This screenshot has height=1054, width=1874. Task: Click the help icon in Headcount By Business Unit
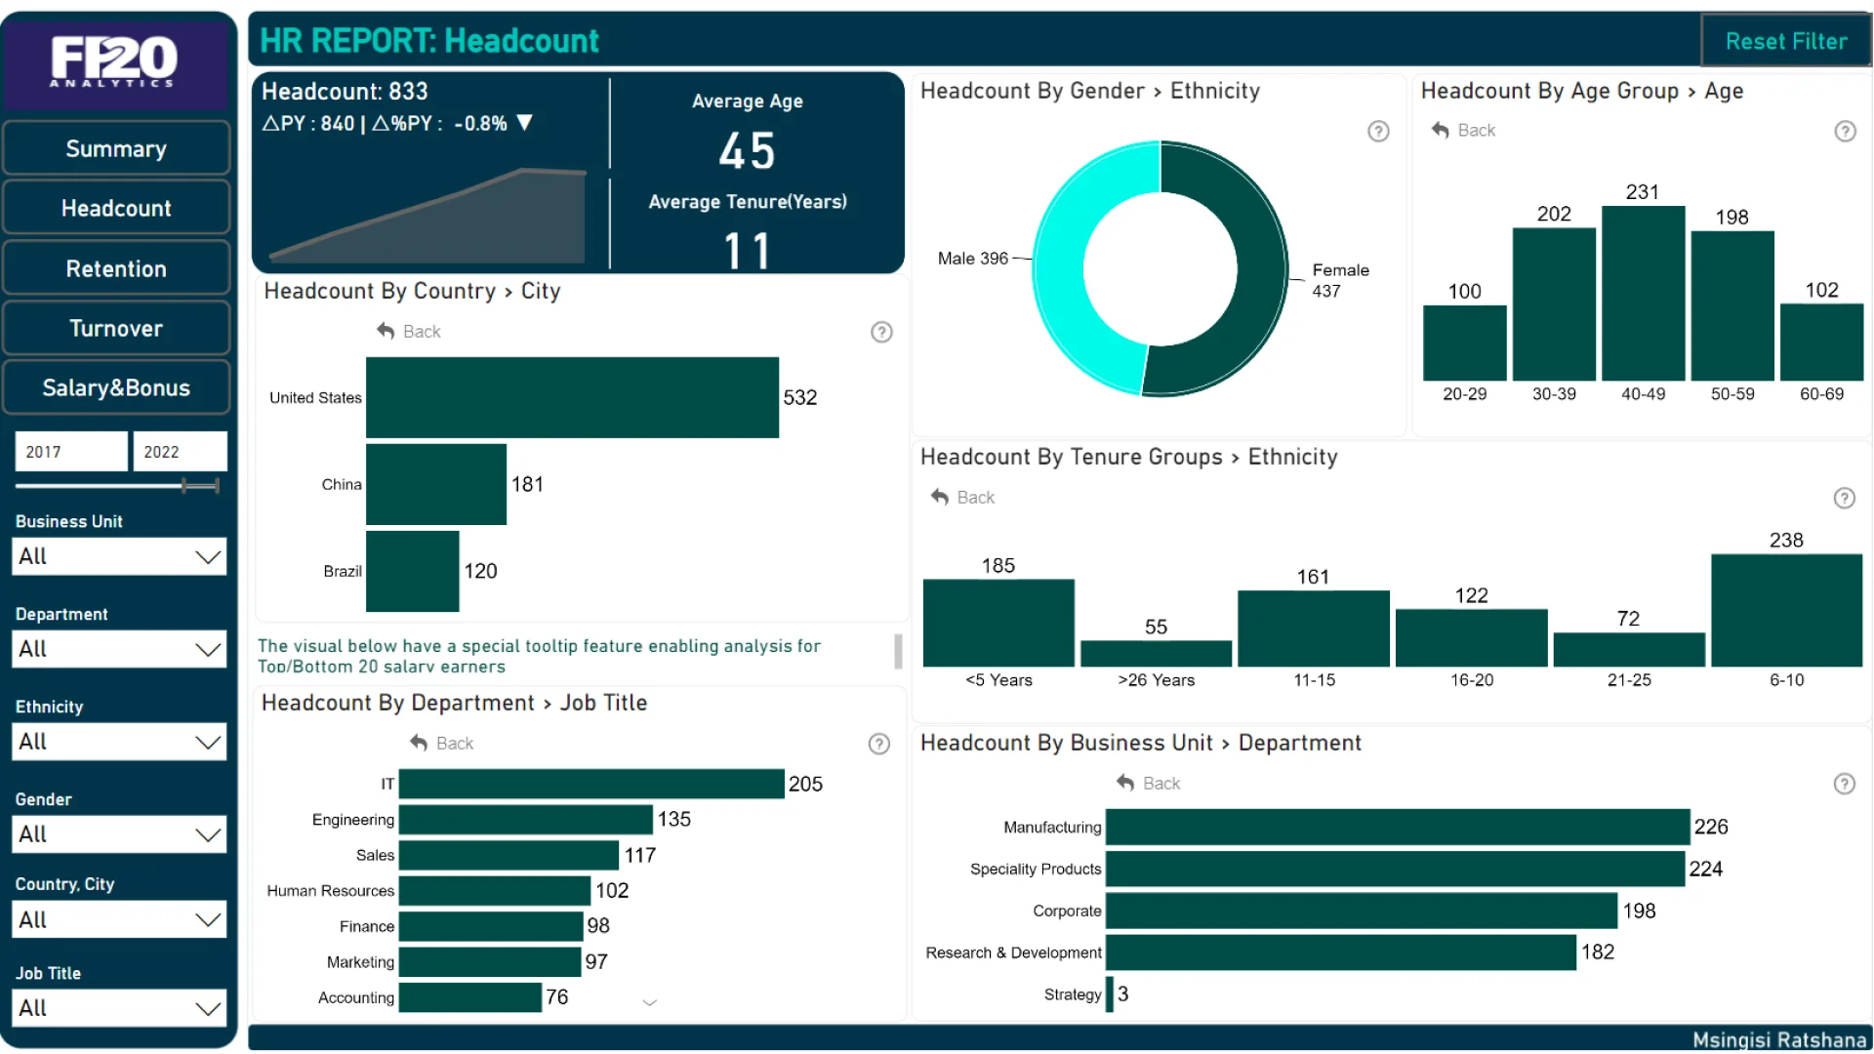[1844, 784]
